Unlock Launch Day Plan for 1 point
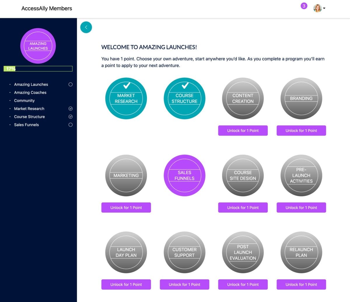 (126, 284)
